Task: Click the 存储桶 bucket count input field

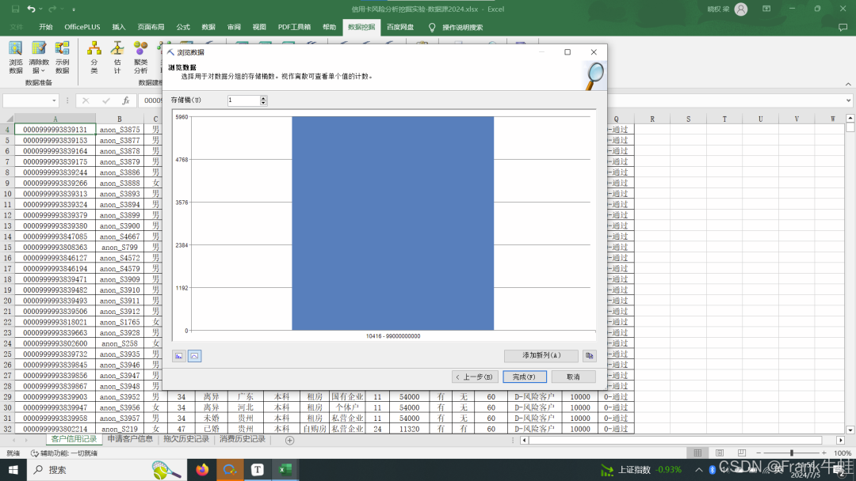Action: pos(243,100)
